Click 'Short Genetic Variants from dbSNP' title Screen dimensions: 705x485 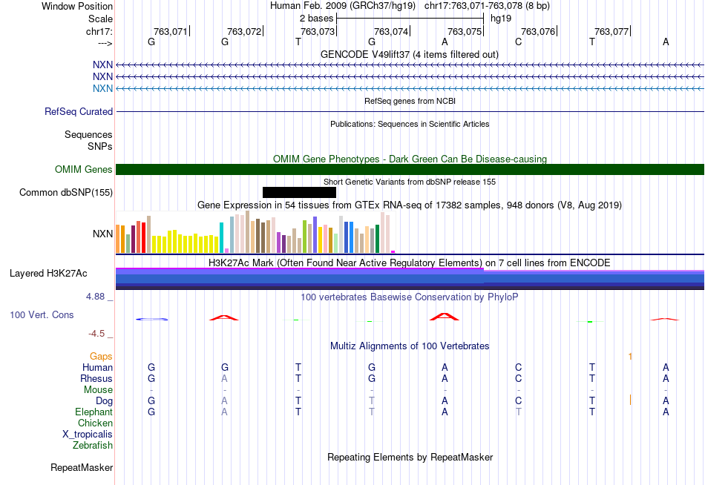(x=410, y=182)
